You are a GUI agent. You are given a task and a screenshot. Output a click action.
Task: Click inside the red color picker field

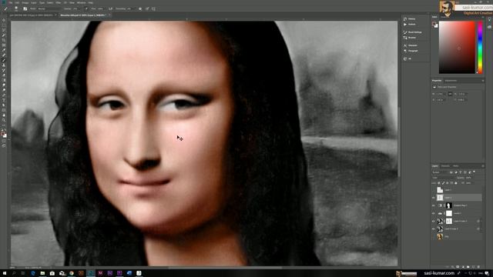457,48
